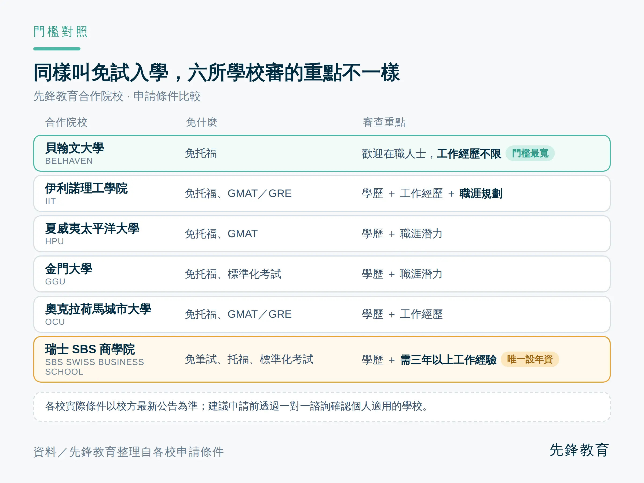
Task: Click 學歷 + 工作經歷 in the OCU row
Action: 402,314
